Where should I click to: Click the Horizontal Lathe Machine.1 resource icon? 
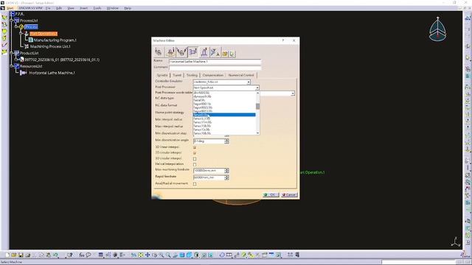[x=23, y=73]
